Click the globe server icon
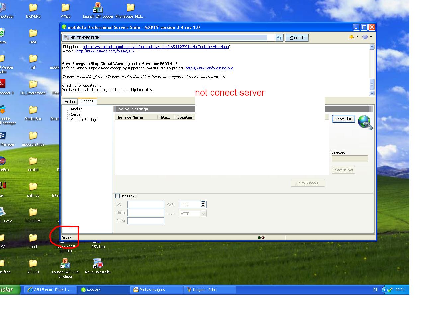Viewport: 425px width, 319px height. point(365,122)
